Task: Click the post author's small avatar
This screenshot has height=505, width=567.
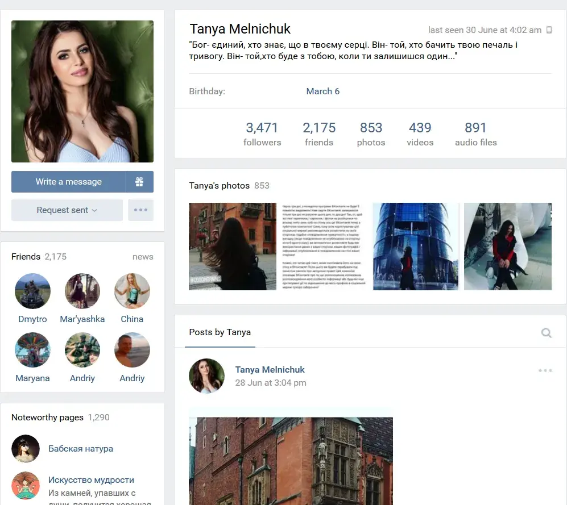Action: pyautogui.click(x=206, y=376)
